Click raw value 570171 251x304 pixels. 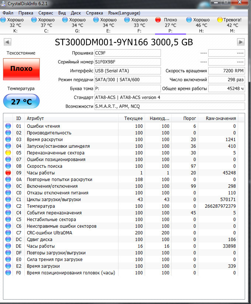[228, 199]
